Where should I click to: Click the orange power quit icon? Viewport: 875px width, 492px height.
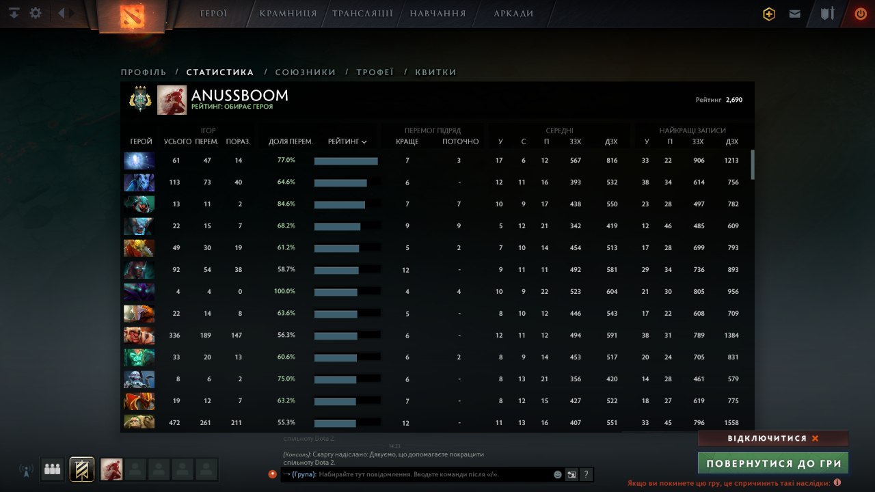click(861, 14)
